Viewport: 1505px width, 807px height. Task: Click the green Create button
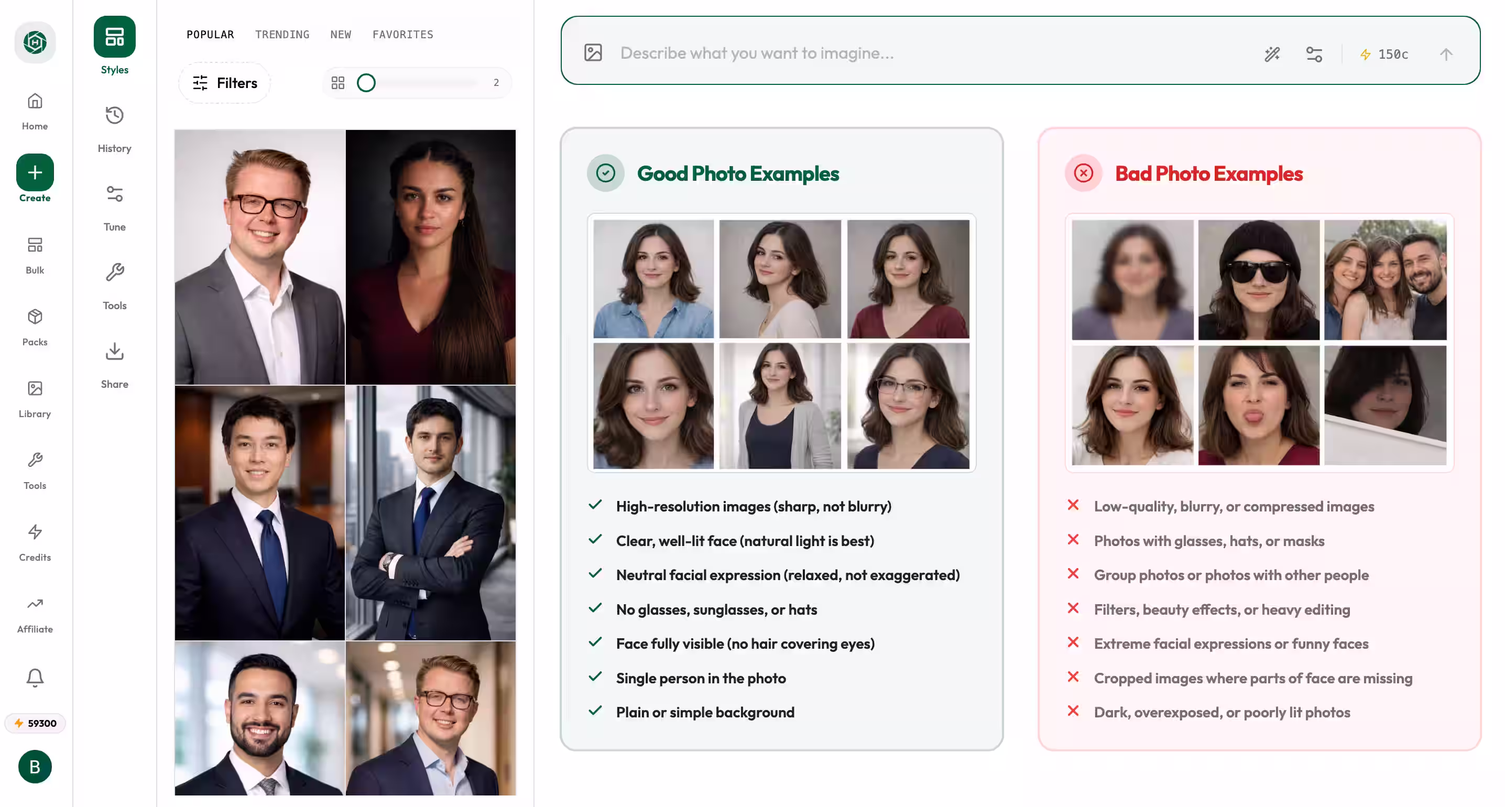[35, 172]
